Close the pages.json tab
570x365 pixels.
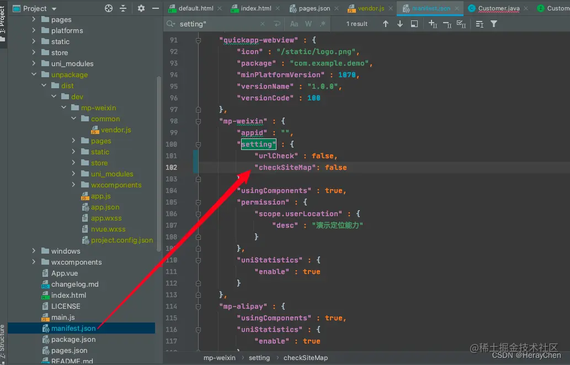pyautogui.click(x=337, y=8)
